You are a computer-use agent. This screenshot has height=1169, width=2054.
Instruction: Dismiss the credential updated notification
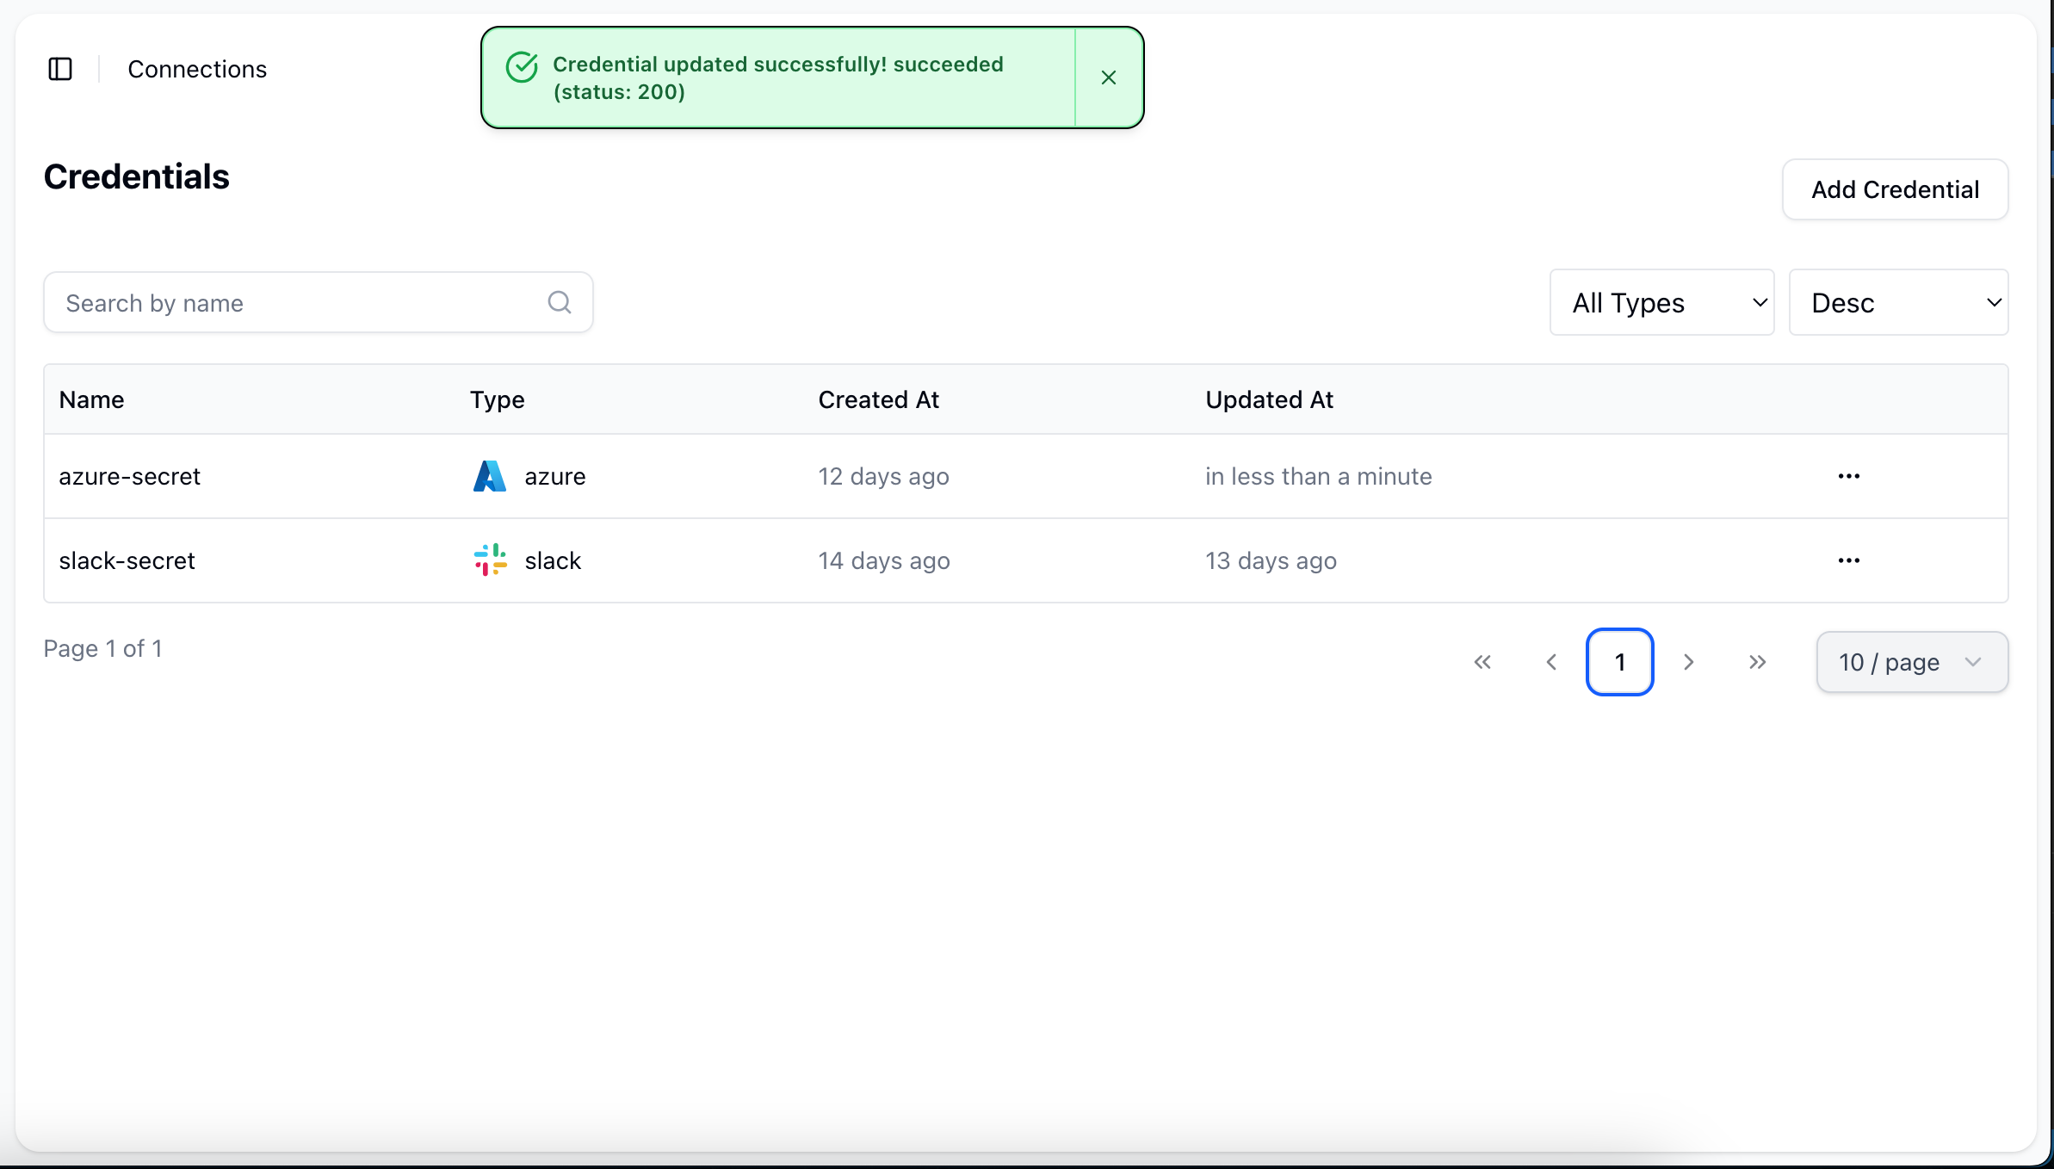pos(1109,77)
